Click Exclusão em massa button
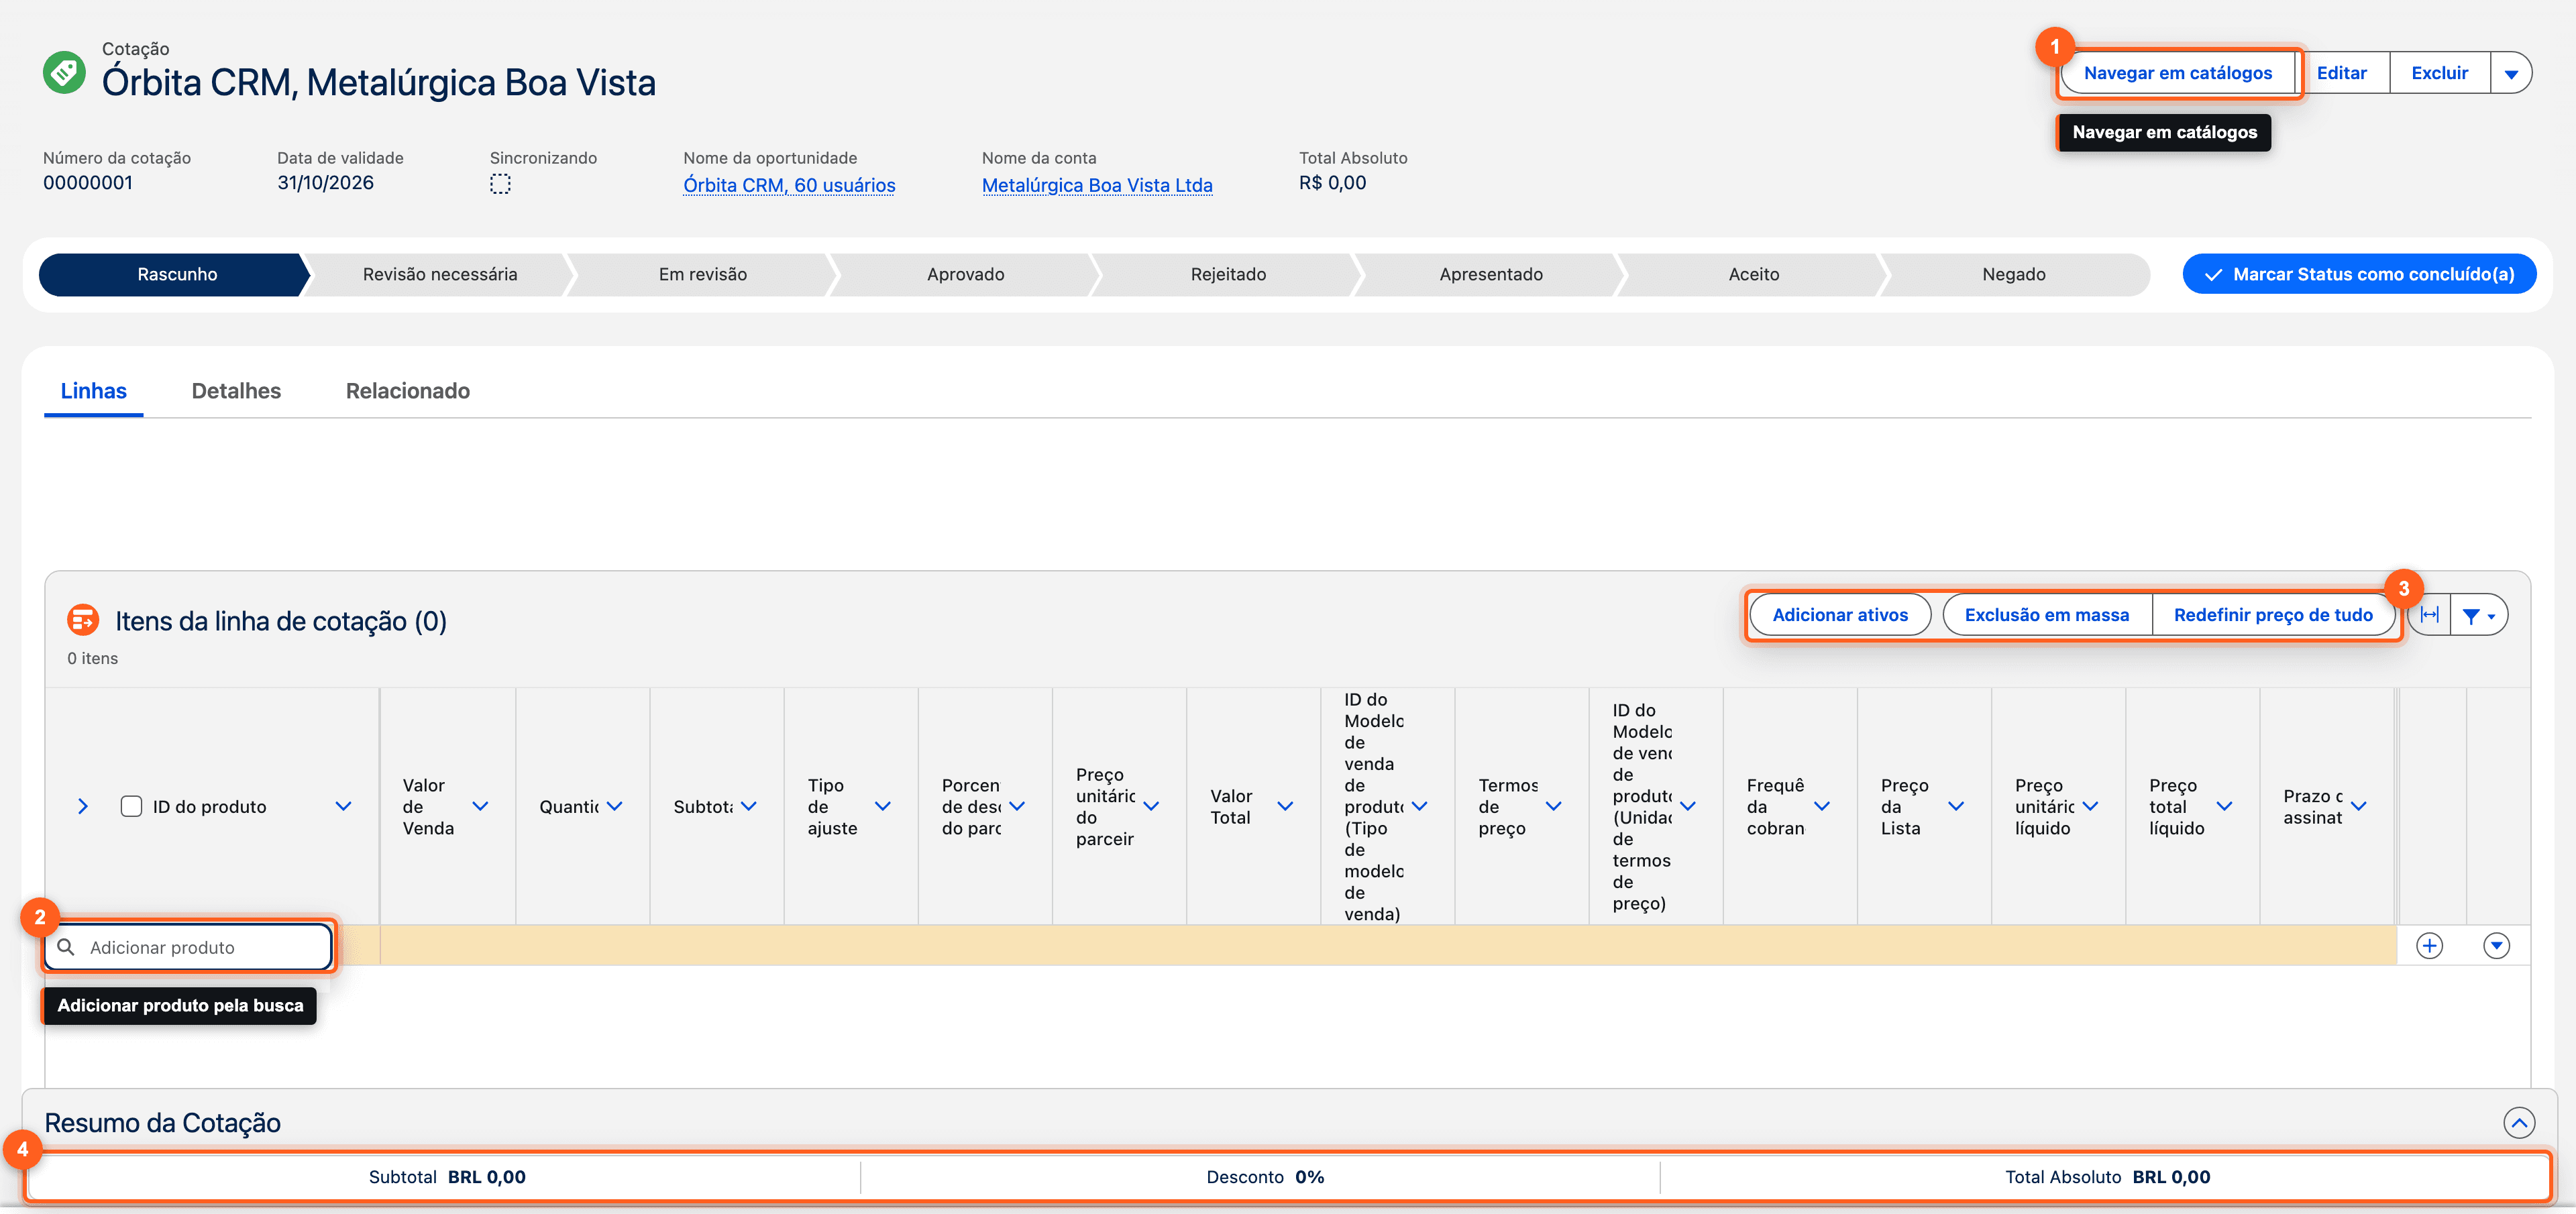 click(2046, 615)
